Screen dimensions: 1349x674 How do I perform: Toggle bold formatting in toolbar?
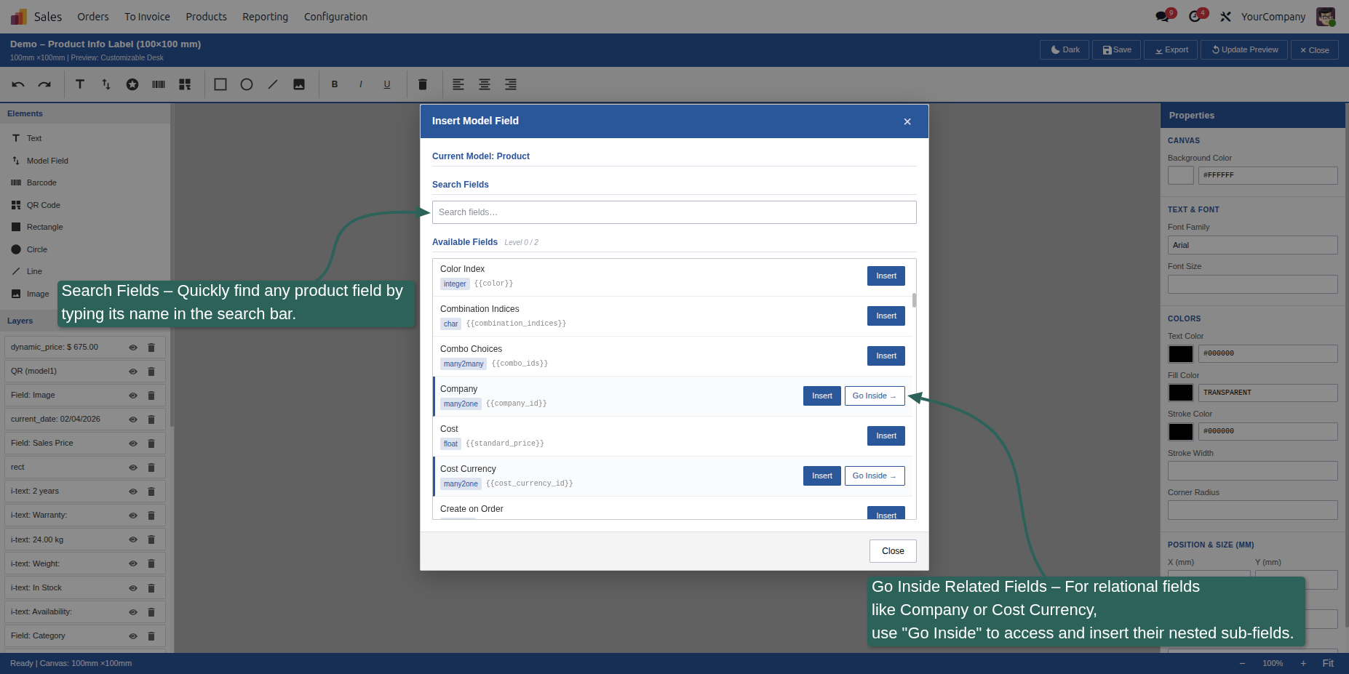(x=335, y=84)
